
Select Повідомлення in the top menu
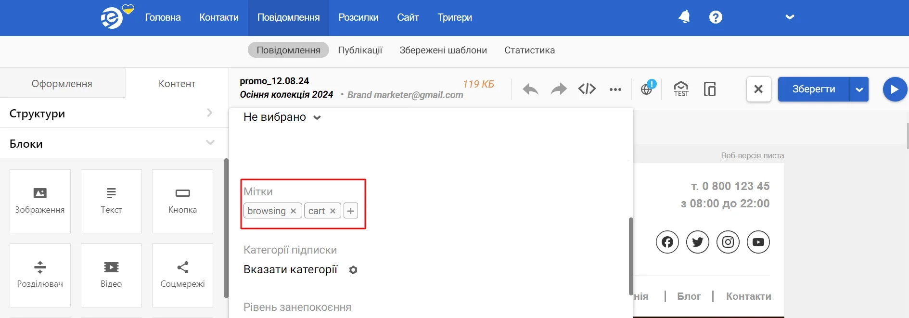point(288,17)
